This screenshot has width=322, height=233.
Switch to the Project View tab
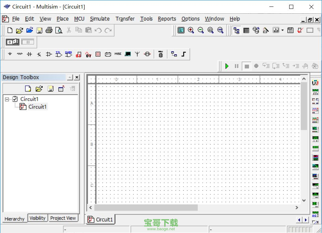coord(63,218)
